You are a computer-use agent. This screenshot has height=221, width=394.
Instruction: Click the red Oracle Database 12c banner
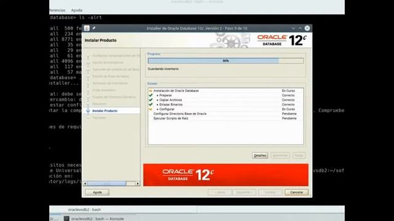pos(226,175)
